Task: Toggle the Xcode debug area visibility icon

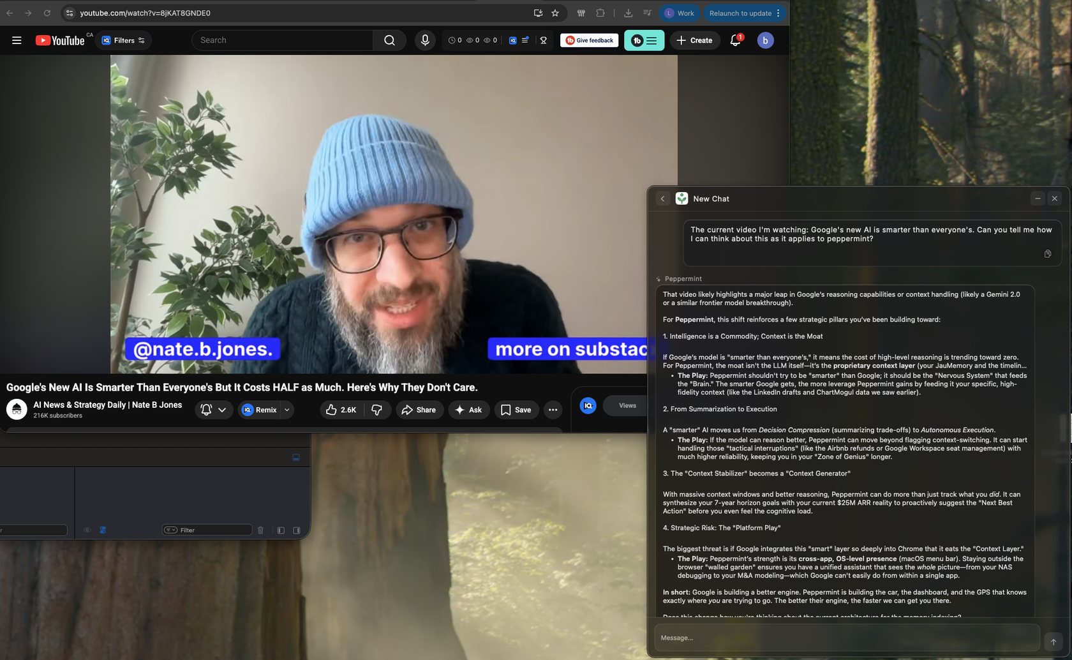Action: point(295,458)
